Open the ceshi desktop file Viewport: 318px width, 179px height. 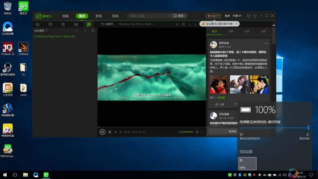[x=23, y=89]
